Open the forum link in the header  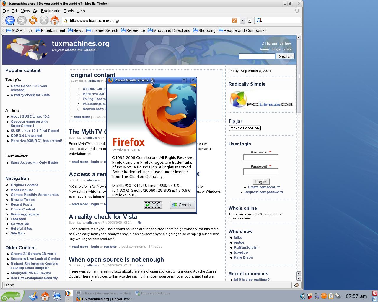[x=272, y=43]
